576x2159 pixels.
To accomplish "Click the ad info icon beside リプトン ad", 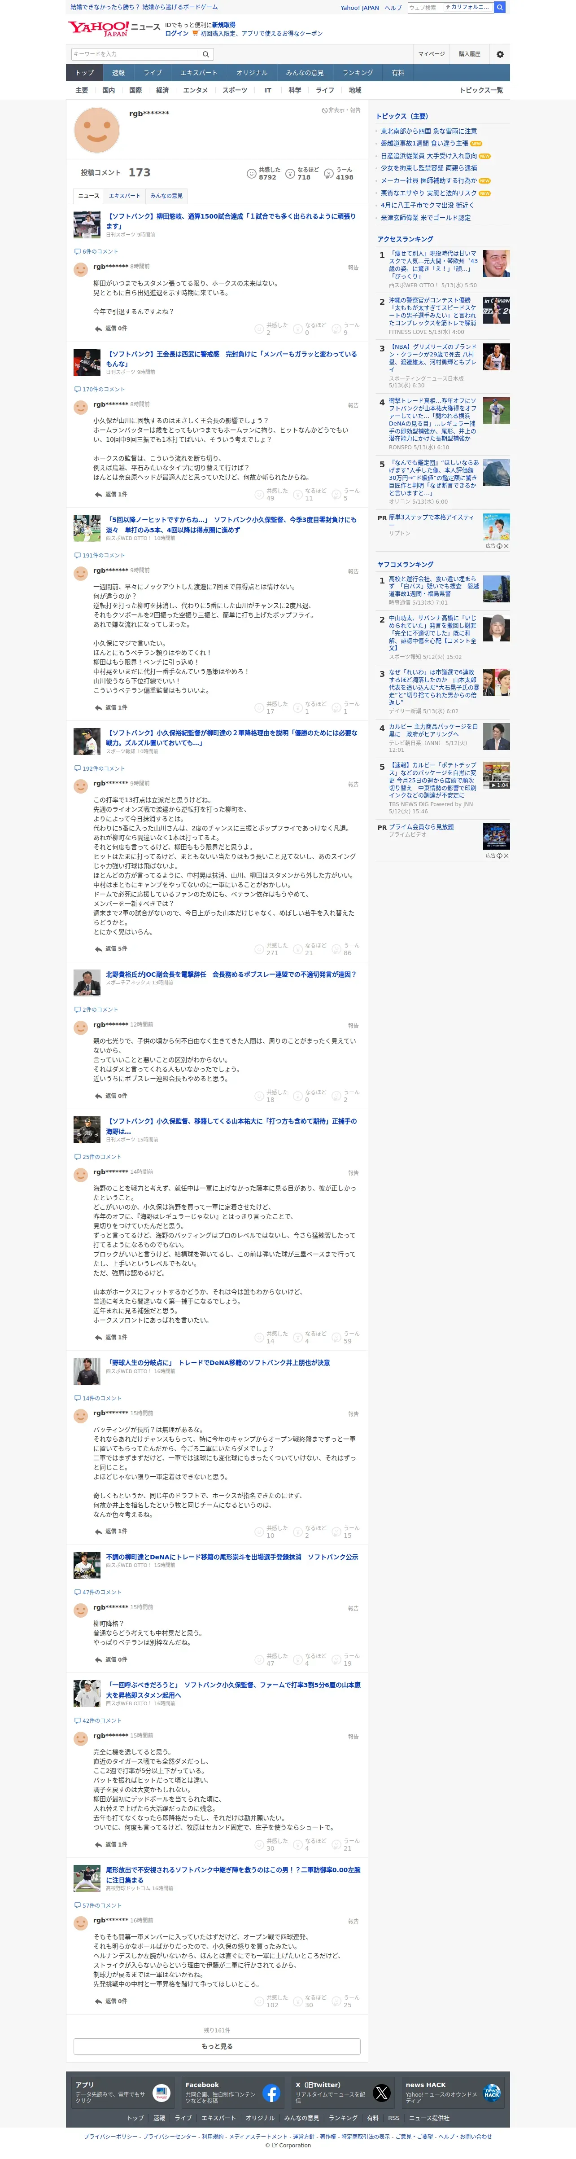I will point(500,546).
